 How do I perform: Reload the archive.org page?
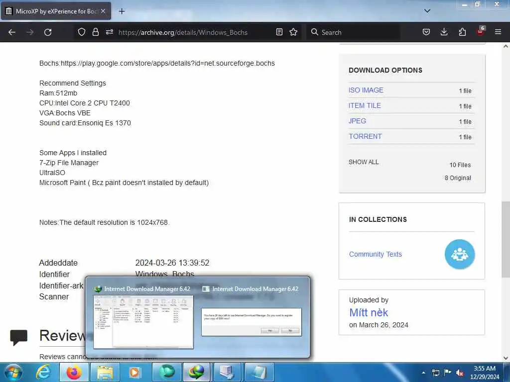pos(48,32)
